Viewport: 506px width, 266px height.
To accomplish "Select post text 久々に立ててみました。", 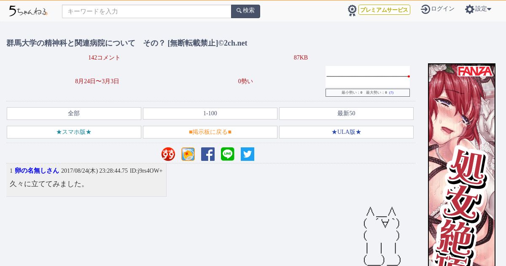I will [48, 184].
